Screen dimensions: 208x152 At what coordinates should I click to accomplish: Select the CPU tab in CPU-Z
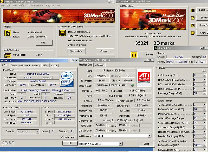[4, 65]
